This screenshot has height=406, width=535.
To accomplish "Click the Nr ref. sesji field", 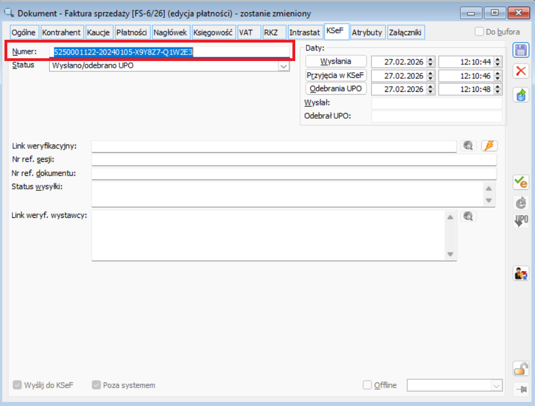I will (x=294, y=160).
